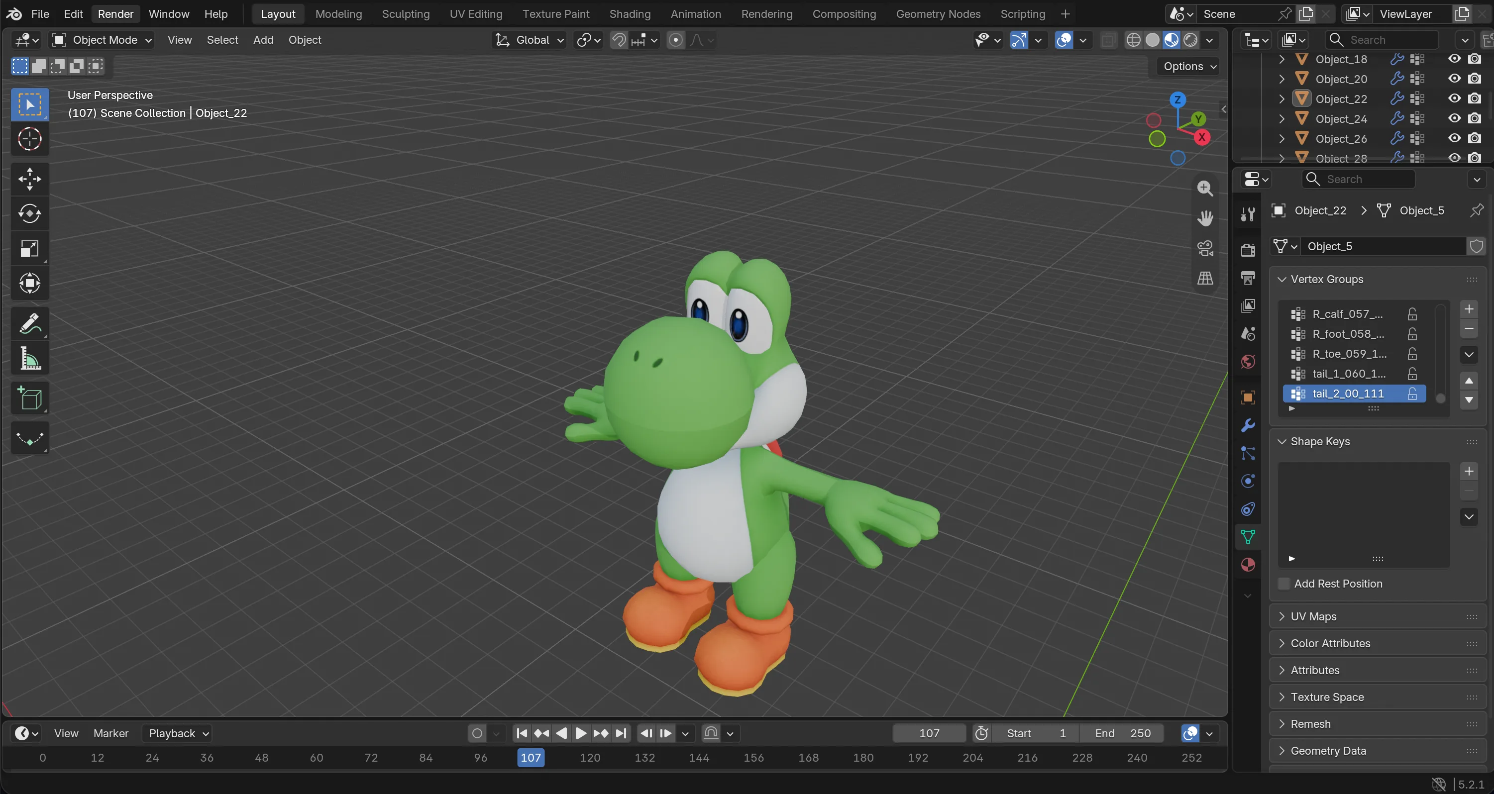
Task: Hide Object_18 with its eye icon
Action: pos(1454,59)
